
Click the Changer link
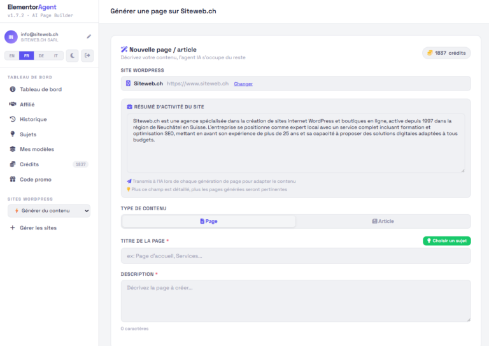tap(243, 83)
